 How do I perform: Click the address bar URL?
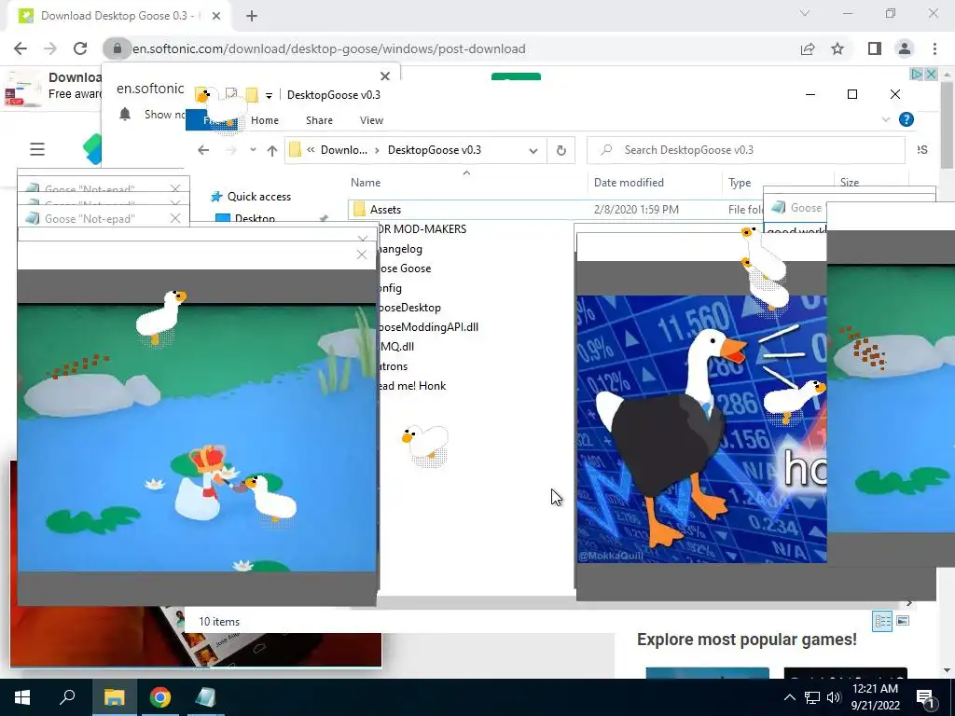(329, 48)
